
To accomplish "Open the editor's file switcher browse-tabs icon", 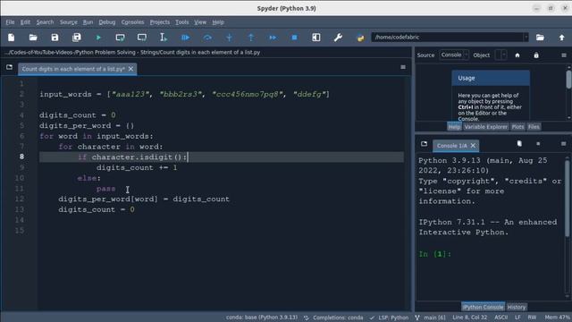I will tap(9, 67).
